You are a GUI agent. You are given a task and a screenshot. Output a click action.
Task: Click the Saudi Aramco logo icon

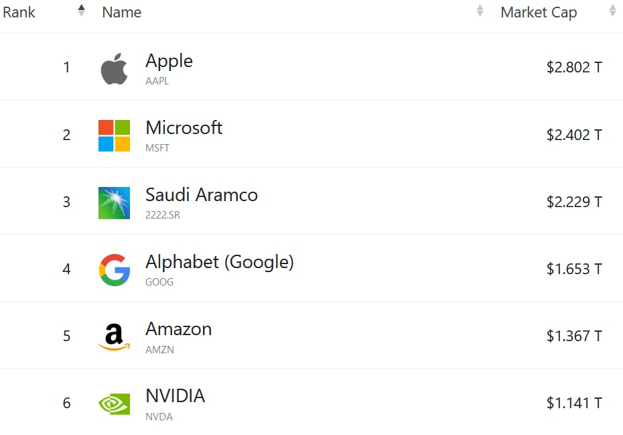click(115, 202)
